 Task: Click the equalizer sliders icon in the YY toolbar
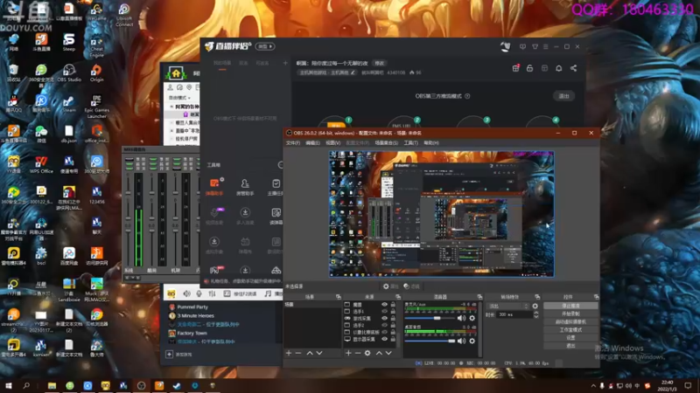click(212, 293)
